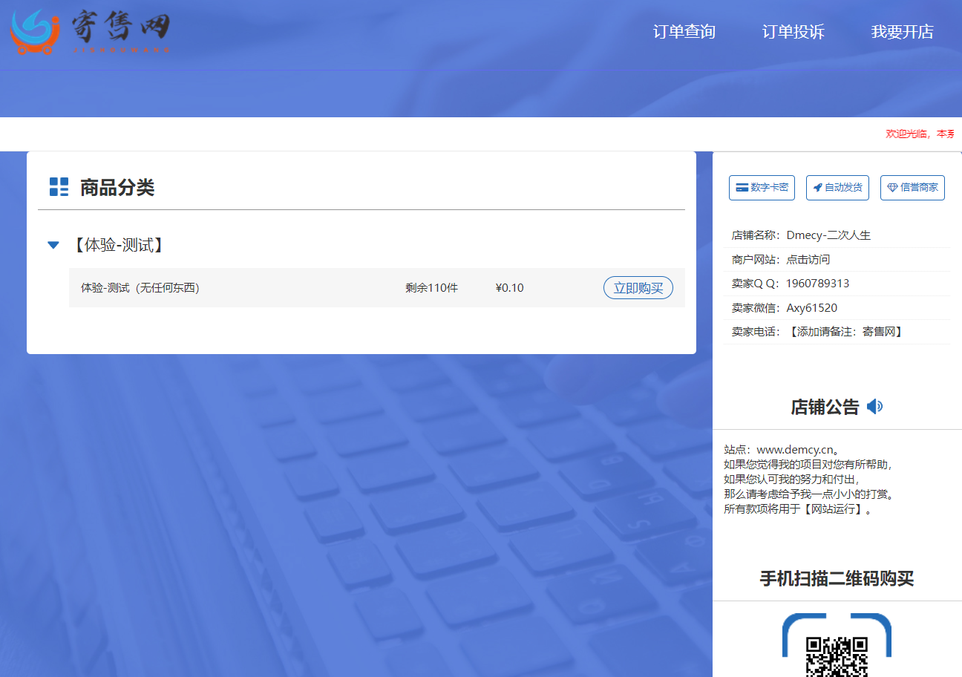Click the red scrolling 欢迎光临 notice
The image size is (962, 677).
920,134
